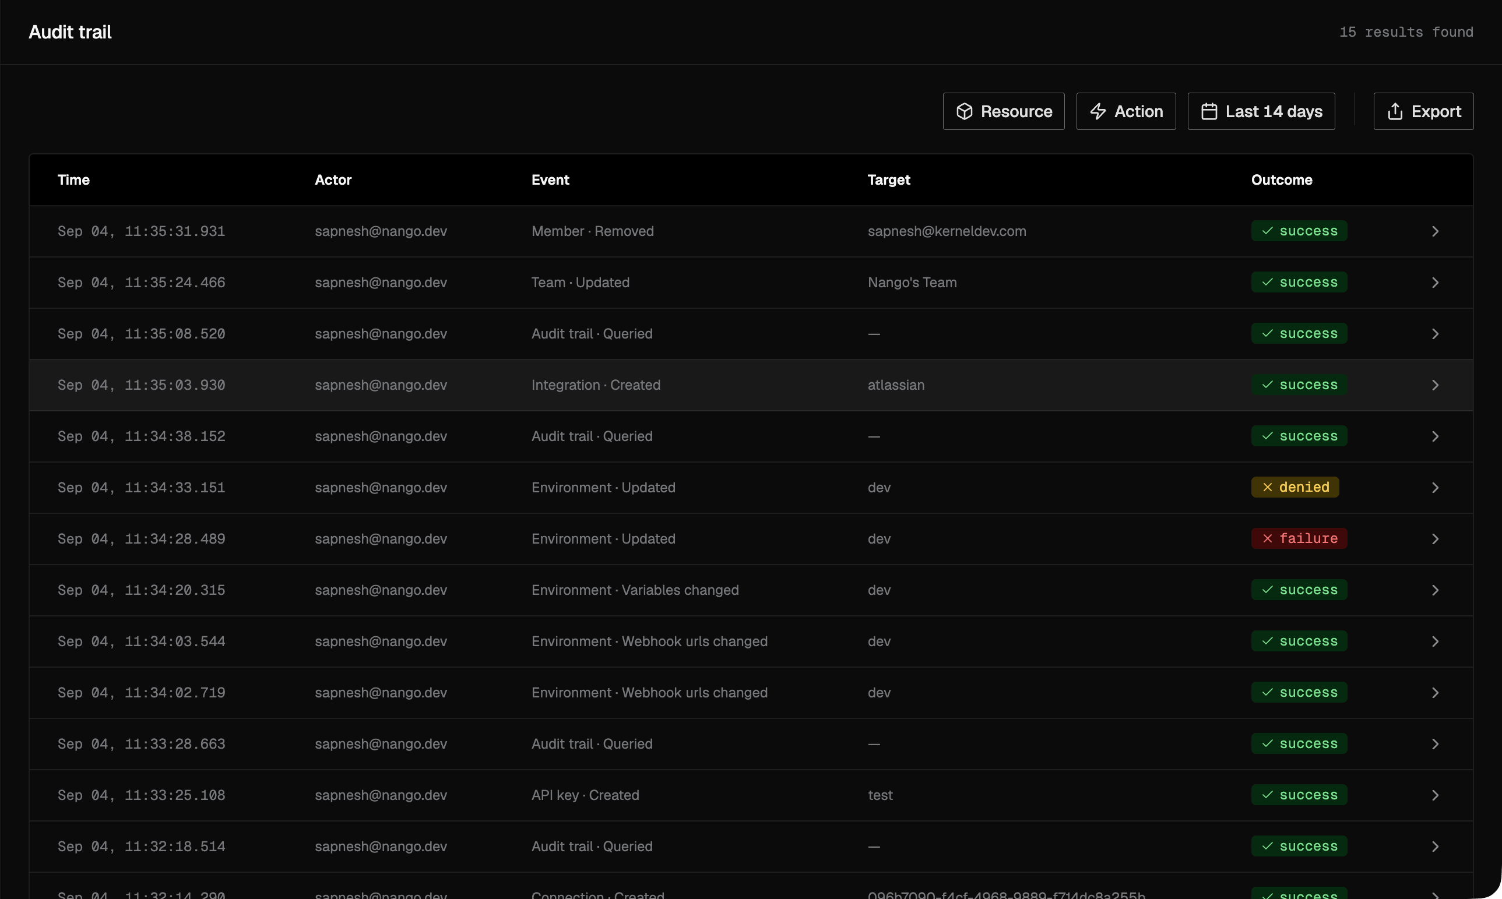Click the 'Audit trail' page title
Viewport: 1502px width, 899px height.
pyautogui.click(x=71, y=32)
